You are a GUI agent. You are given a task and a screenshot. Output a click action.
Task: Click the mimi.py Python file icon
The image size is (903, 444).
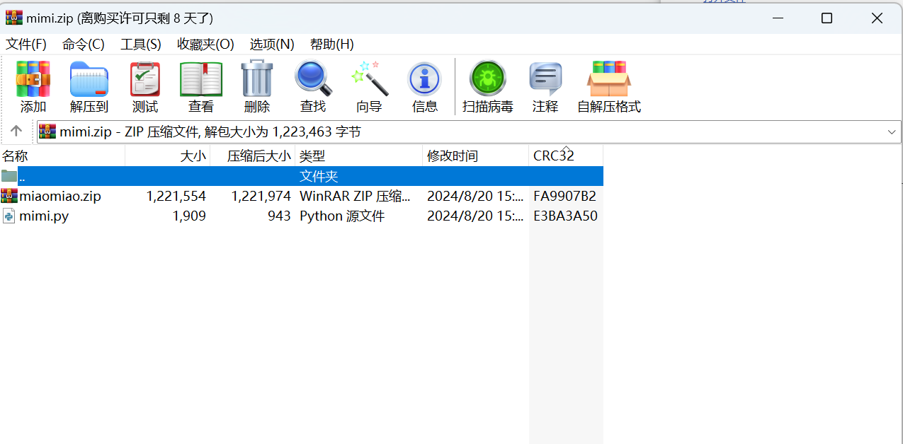click(9, 216)
